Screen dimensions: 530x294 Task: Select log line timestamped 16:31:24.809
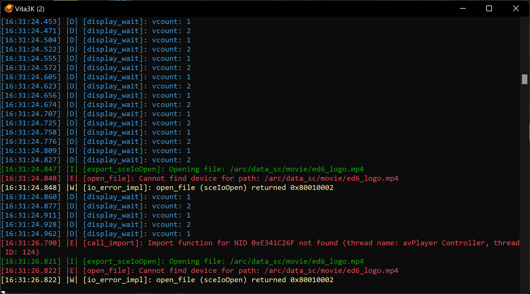tap(96, 151)
